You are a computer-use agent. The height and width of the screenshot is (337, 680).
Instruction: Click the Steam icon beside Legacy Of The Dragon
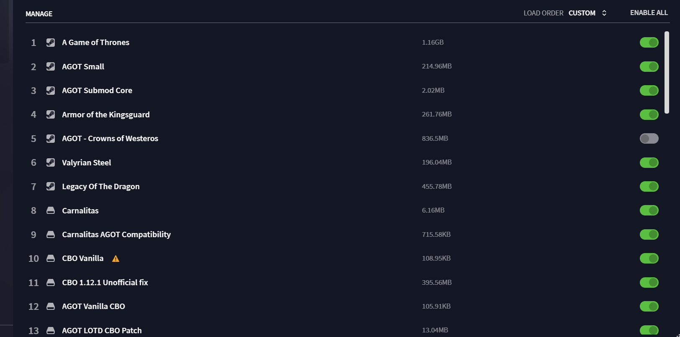click(51, 186)
